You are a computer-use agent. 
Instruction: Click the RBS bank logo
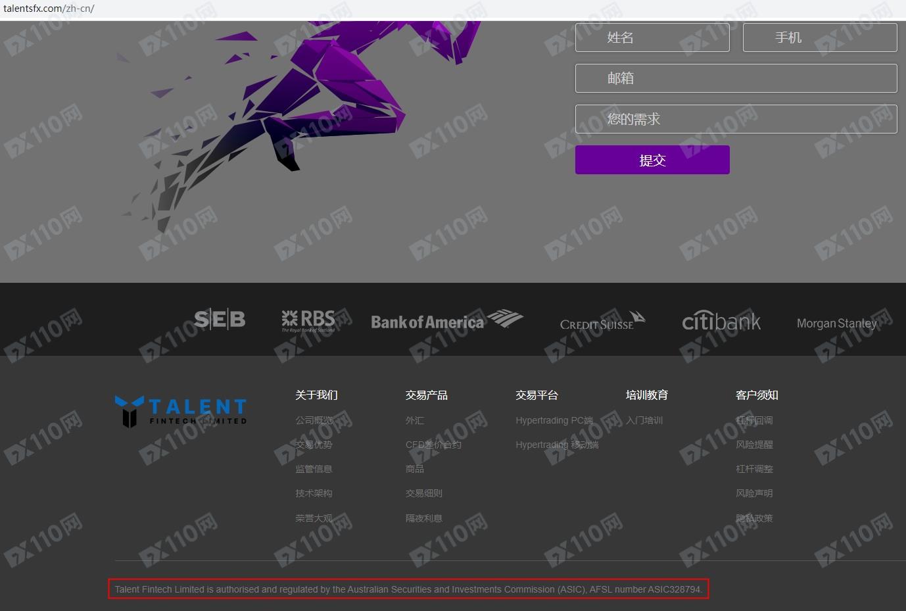click(x=308, y=320)
